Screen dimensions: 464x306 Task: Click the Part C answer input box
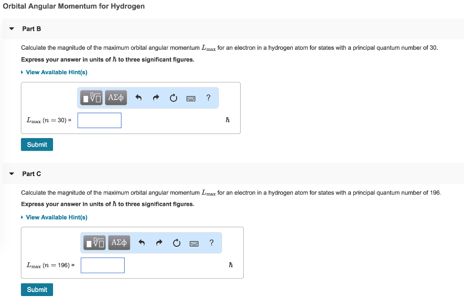tap(102, 265)
